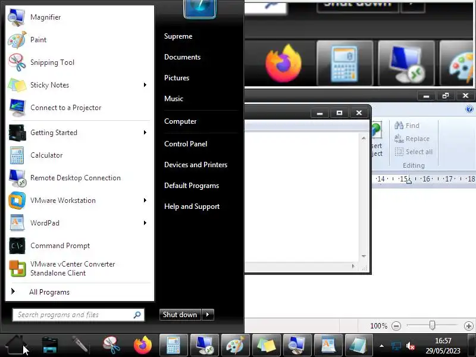Switch to Paint on the taskbar
The image size is (476, 357).
(x=236, y=345)
